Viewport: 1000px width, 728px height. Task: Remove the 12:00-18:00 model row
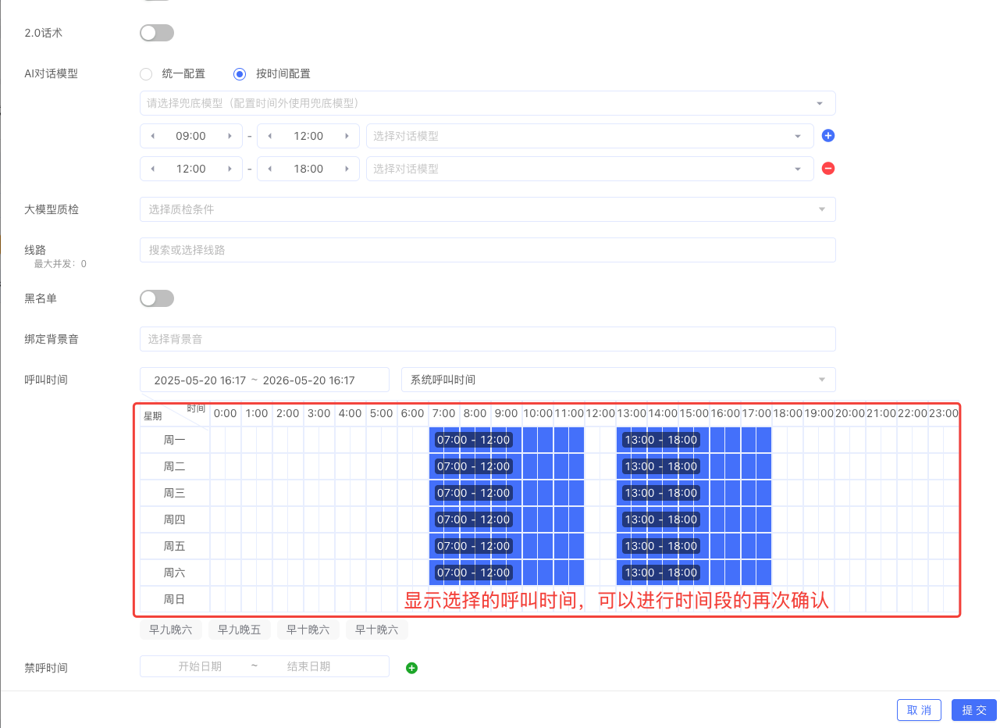point(829,169)
